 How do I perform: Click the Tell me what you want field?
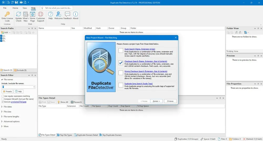pos(57,8)
